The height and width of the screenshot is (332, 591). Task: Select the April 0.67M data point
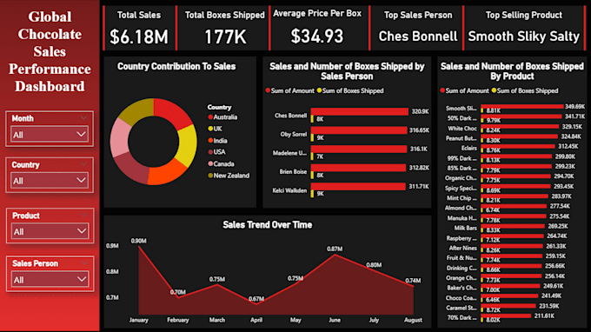click(256, 304)
